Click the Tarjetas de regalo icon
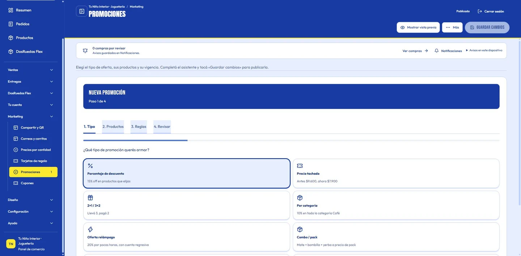 (x=16, y=161)
